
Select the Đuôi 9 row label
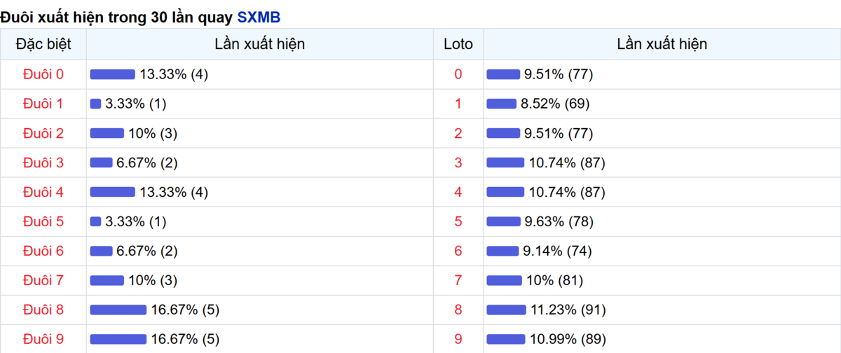(43, 339)
